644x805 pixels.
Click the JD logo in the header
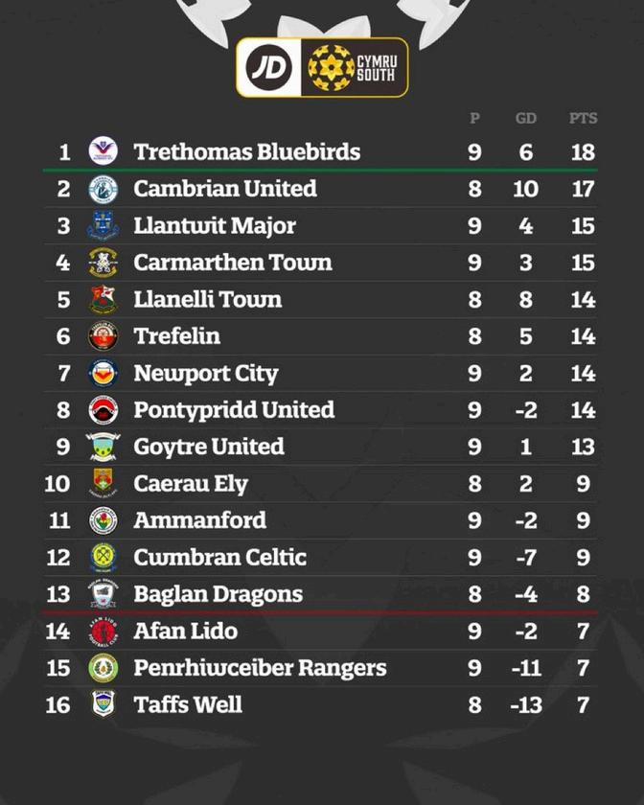[268, 67]
